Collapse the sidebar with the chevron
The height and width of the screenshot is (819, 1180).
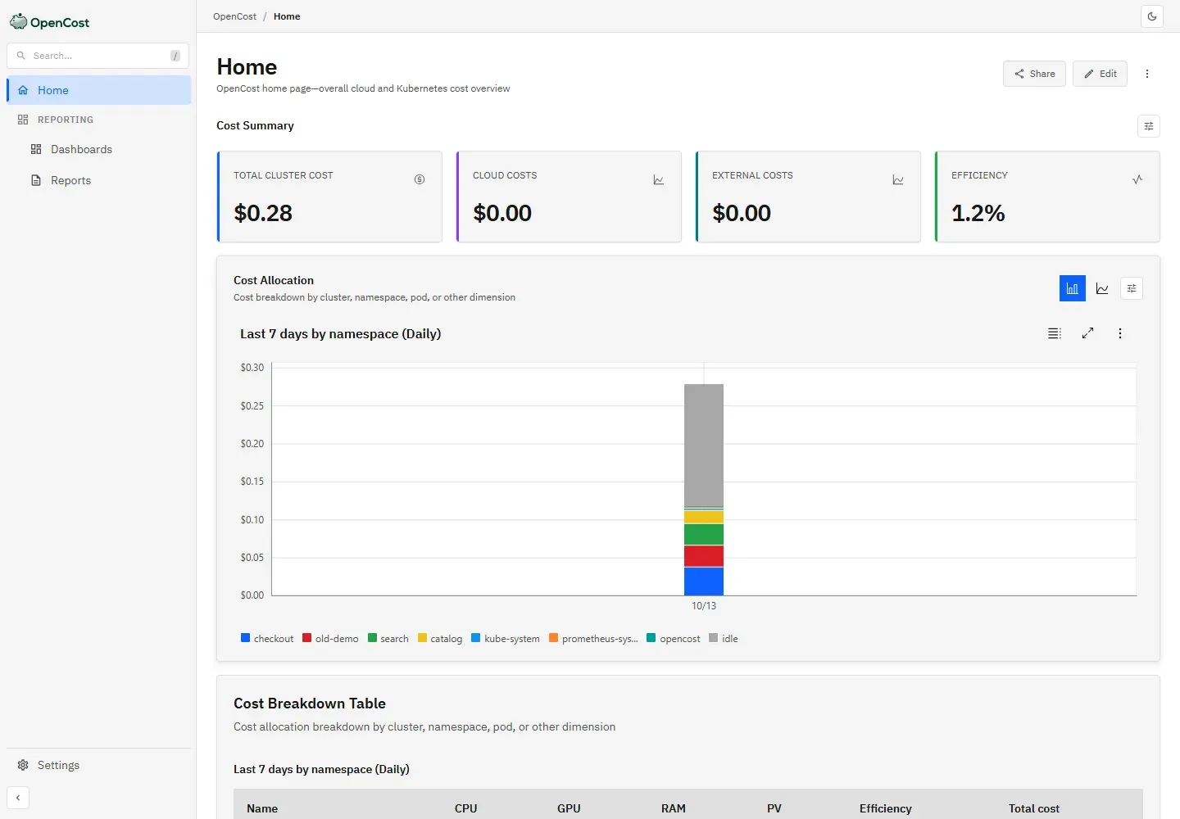(x=18, y=798)
